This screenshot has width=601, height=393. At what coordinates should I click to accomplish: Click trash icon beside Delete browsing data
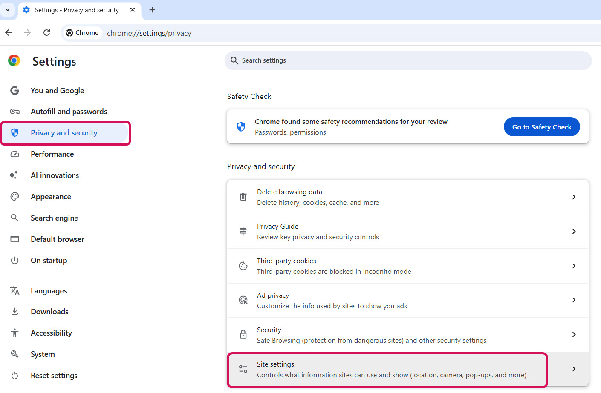(x=243, y=197)
